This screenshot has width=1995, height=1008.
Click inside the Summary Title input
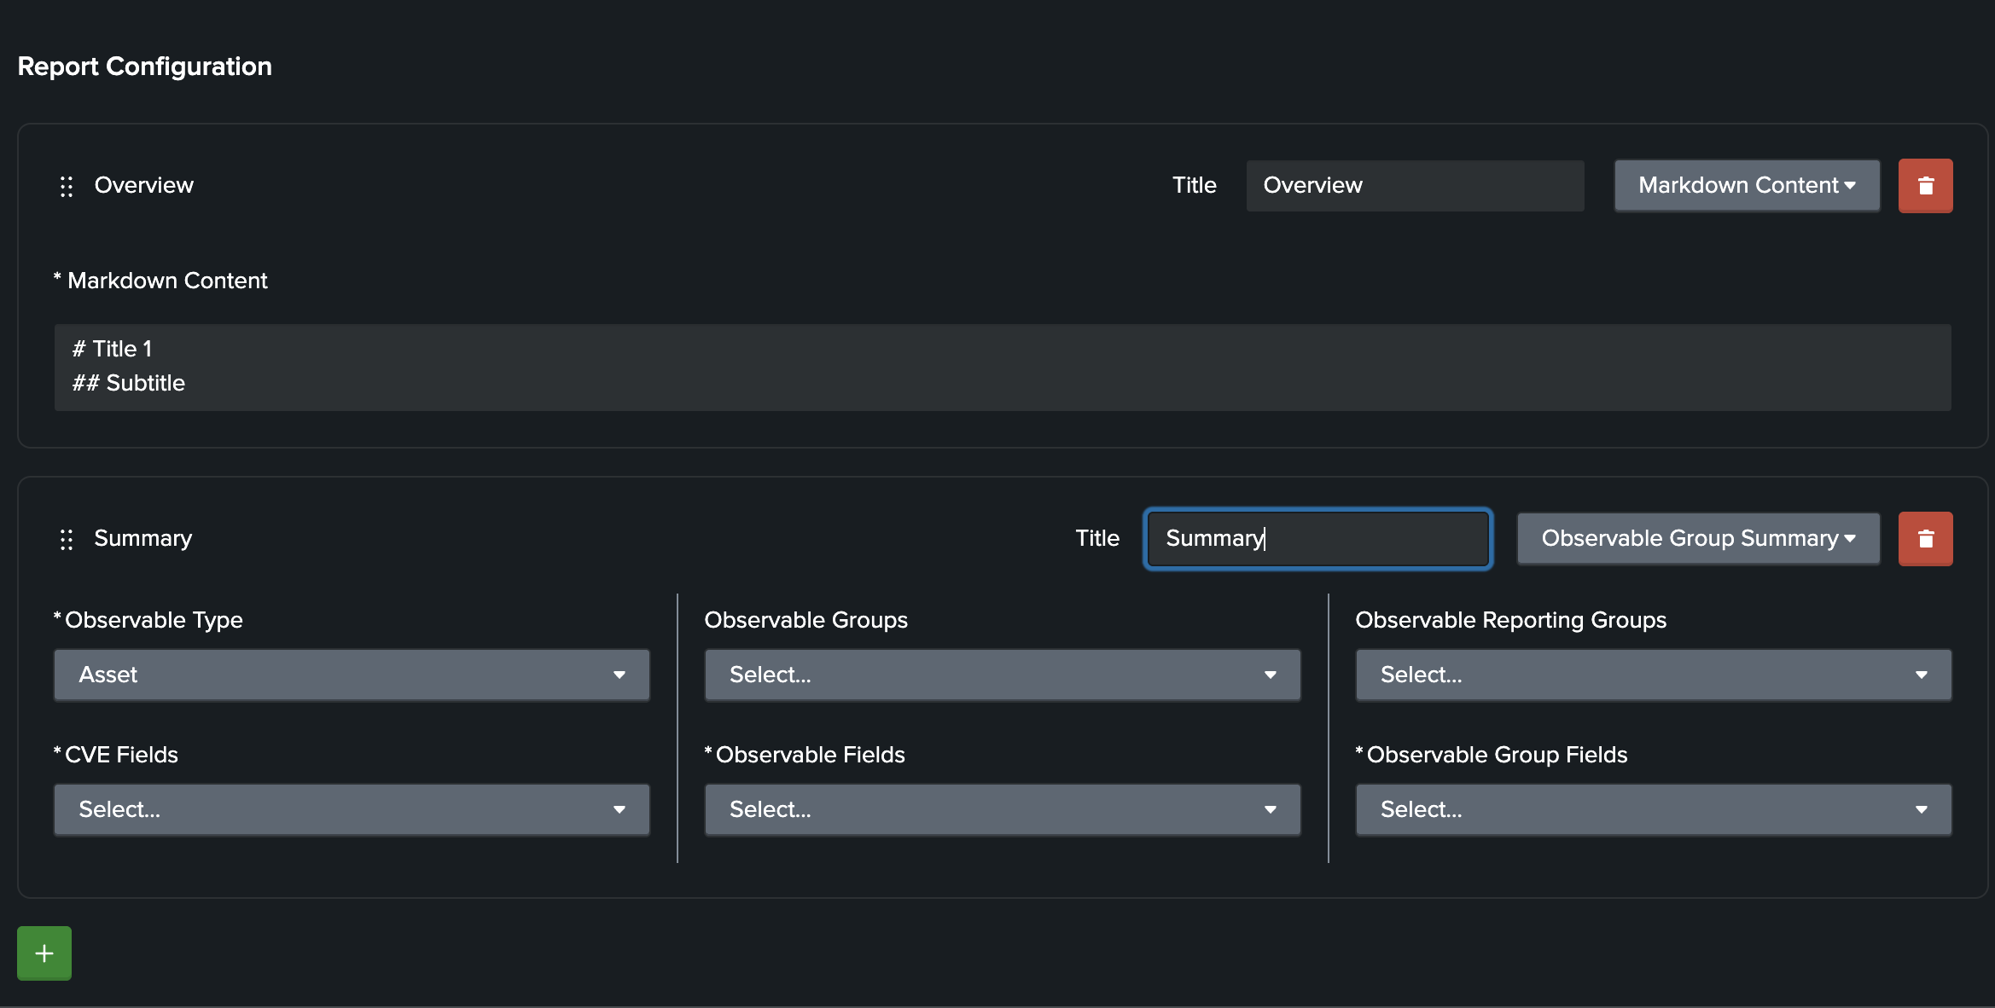pos(1317,538)
